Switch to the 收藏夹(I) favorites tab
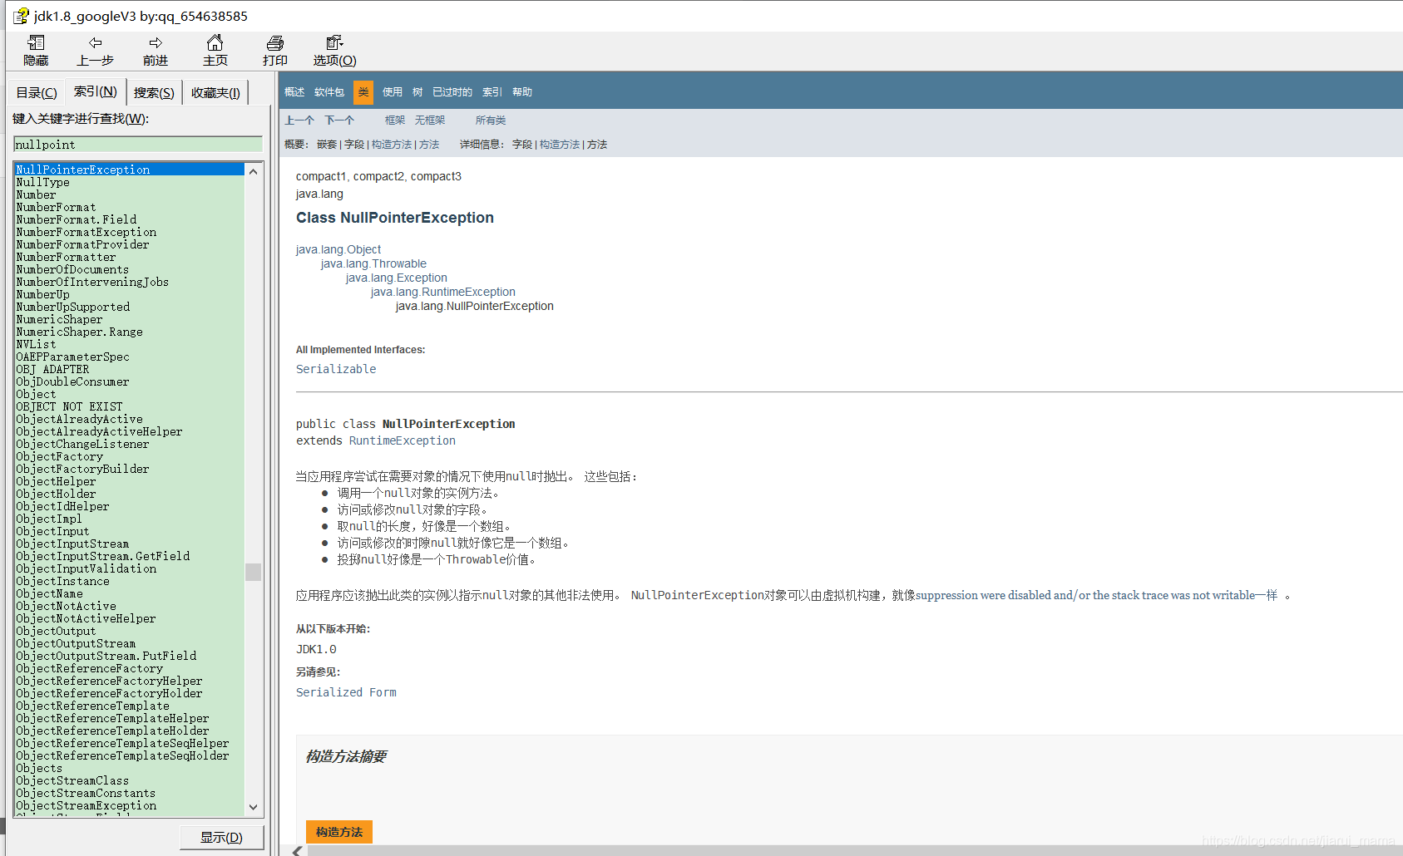The width and height of the screenshot is (1403, 856). tap(215, 92)
